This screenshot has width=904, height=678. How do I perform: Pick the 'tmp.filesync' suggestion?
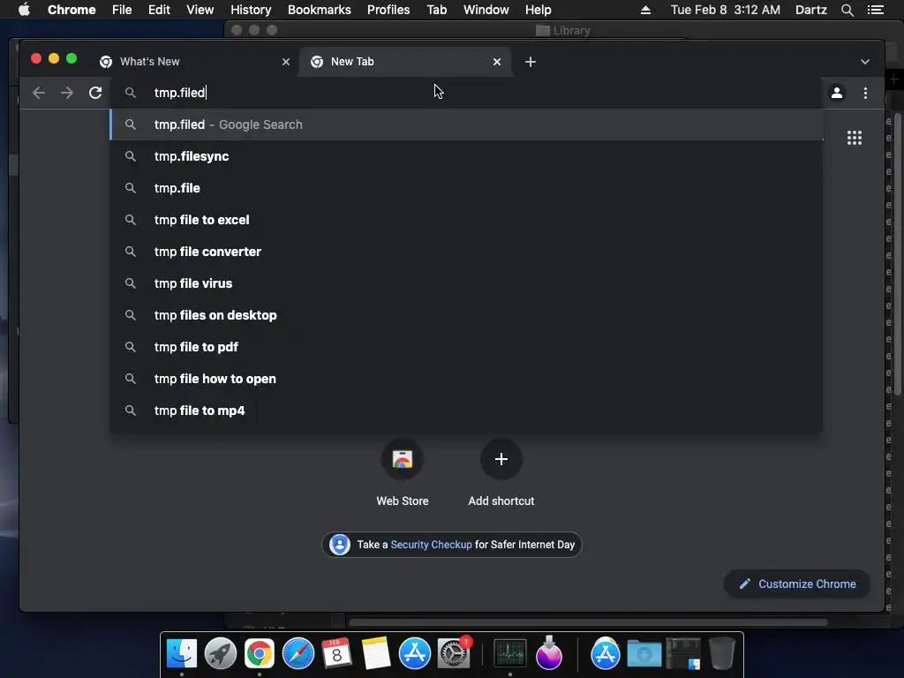click(x=466, y=156)
